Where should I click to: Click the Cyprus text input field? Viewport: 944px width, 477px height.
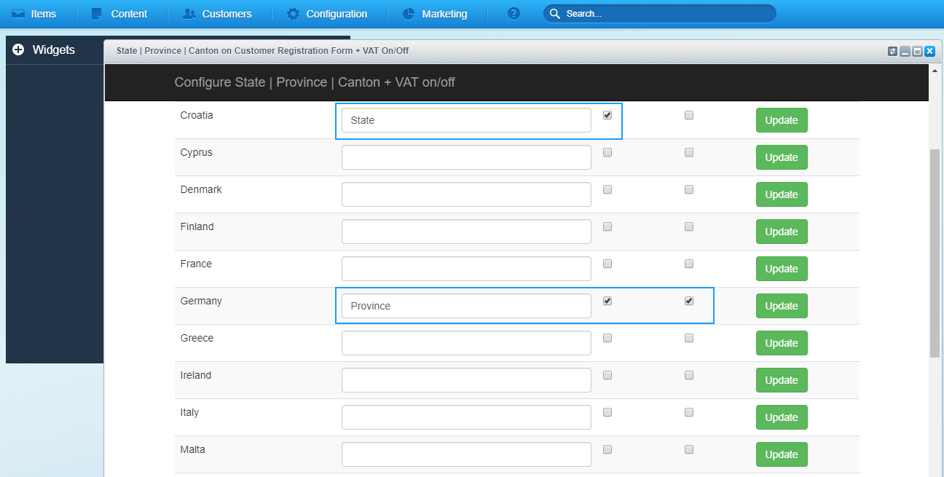[x=466, y=157]
